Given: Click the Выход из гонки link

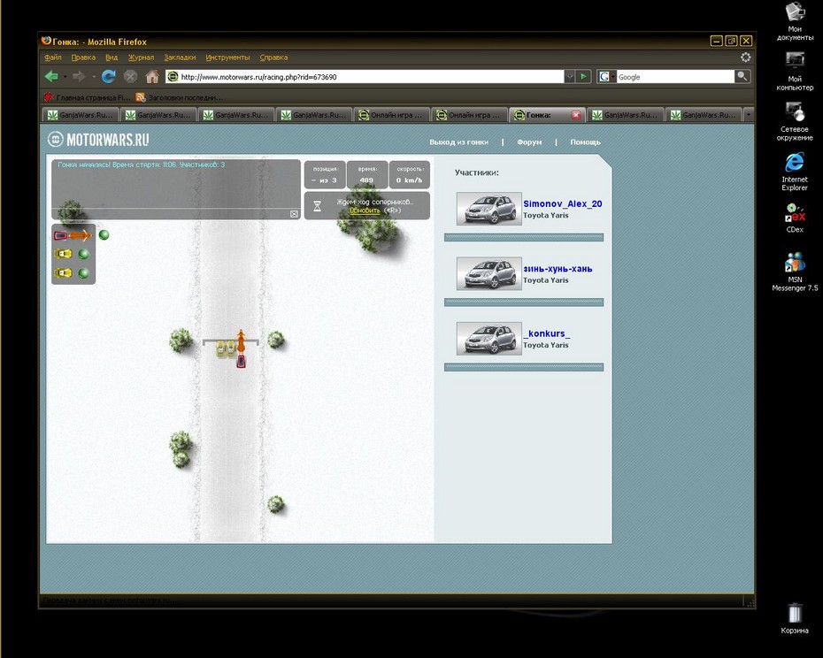Looking at the screenshot, I should pos(458,142).
